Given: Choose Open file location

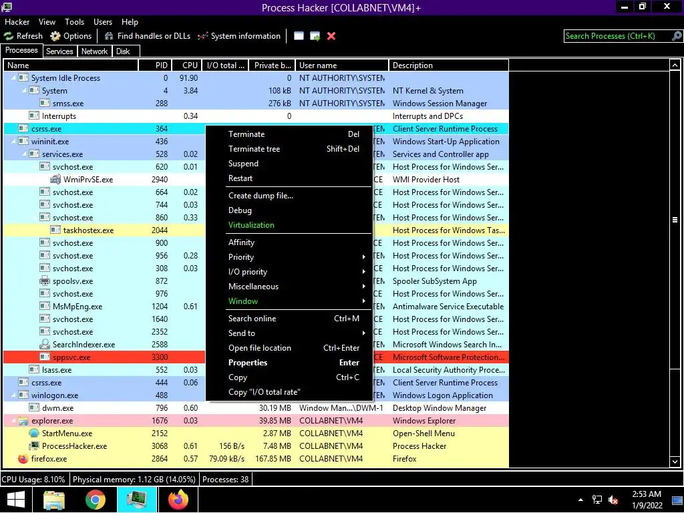Looking at the screenshot, I should pyautogui.click(x=289, y=347).
